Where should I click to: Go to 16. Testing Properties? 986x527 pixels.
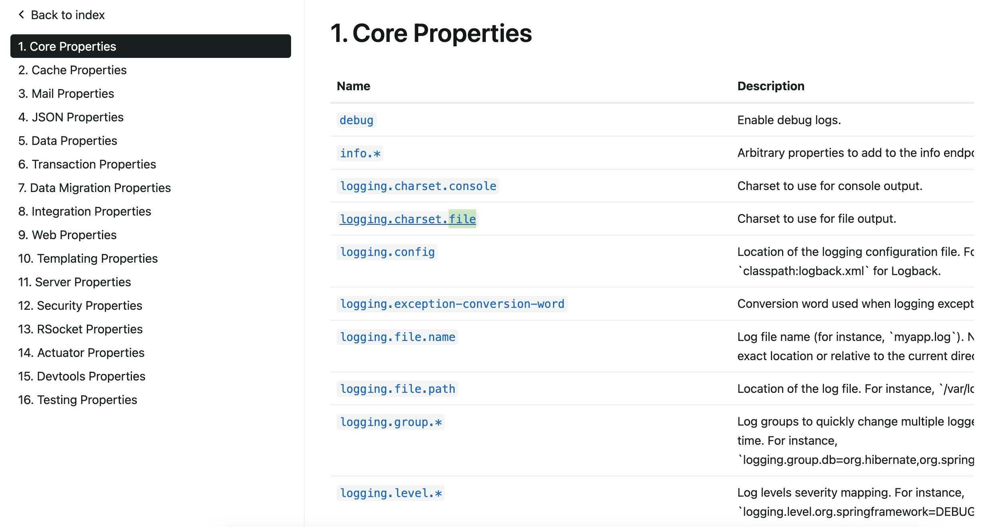coord(78,400)
